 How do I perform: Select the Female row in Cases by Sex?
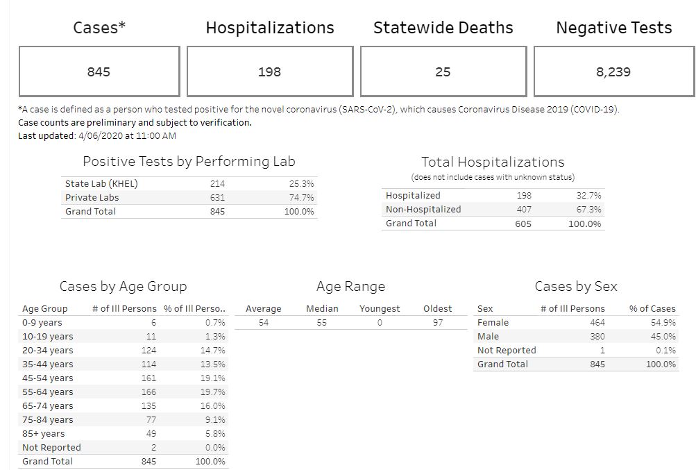pyautogui.click(x=493, y=323)
